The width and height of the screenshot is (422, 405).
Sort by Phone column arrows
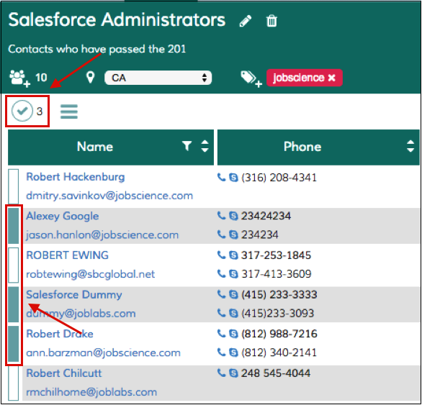(x=410, y=146)
